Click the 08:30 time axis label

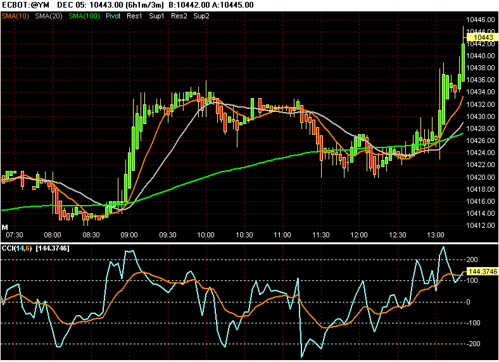91,235
